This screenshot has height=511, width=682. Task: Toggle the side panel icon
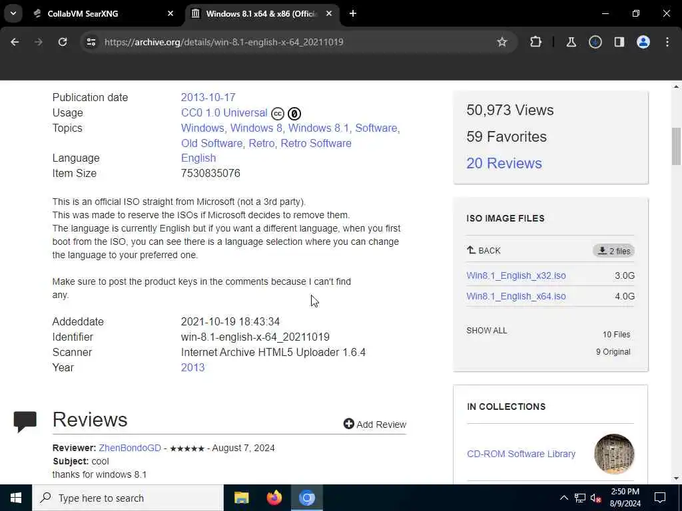[x=619, y=42]
